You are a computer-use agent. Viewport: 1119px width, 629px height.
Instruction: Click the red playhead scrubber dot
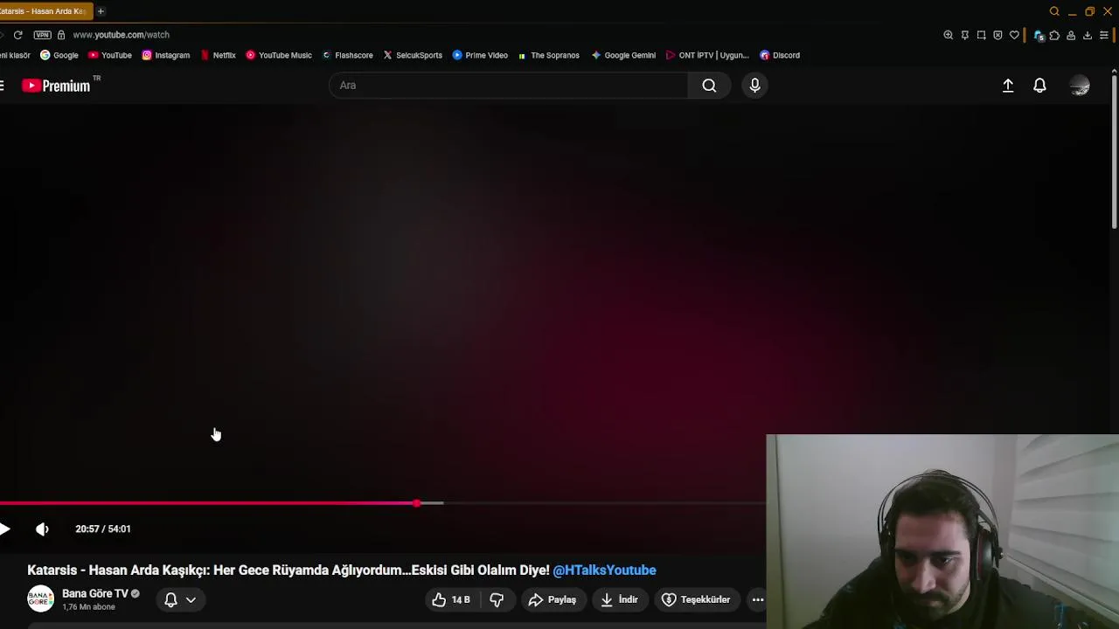(417, 503)
